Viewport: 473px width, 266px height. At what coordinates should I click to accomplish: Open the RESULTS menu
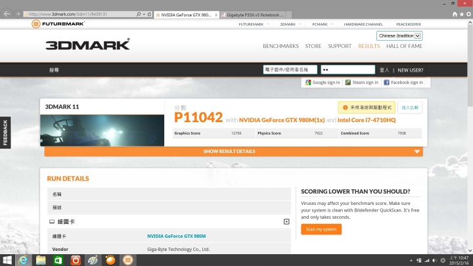point(369,46)
